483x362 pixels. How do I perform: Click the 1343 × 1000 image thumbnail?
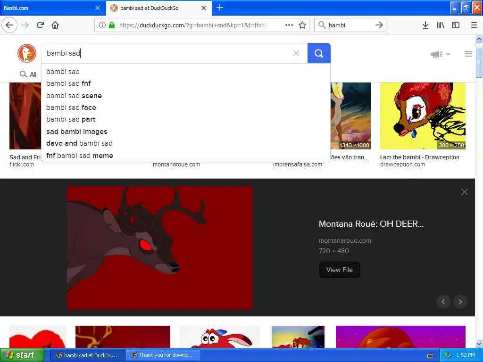[350, 116]
